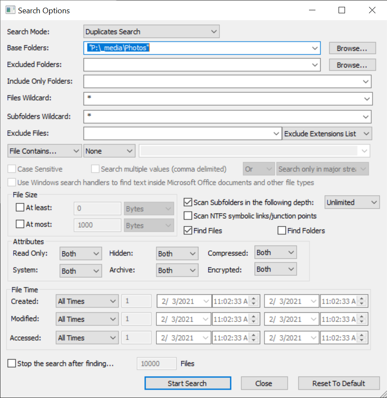
Task: Enable Stop the search after finding
Action: tap(12, 364)
